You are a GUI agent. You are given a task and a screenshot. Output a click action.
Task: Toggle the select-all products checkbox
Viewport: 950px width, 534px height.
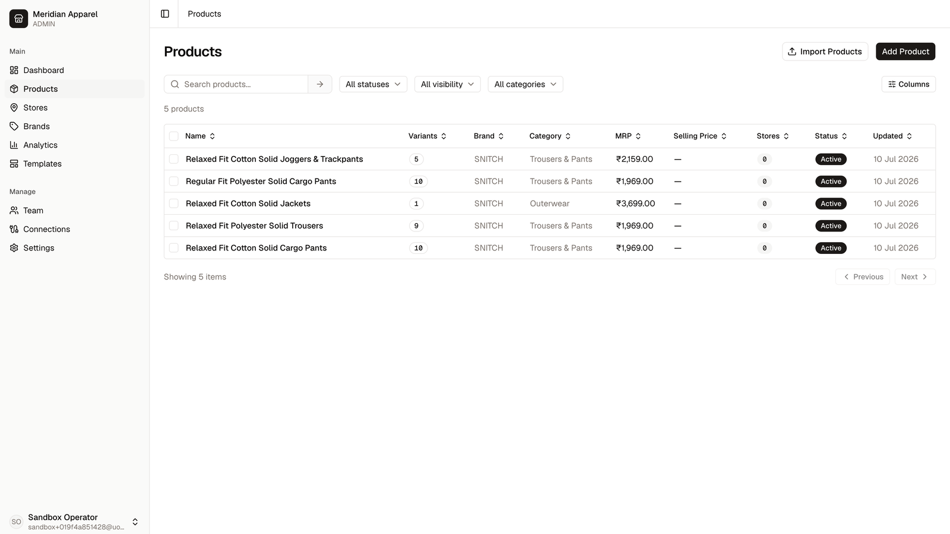point(174,136)
